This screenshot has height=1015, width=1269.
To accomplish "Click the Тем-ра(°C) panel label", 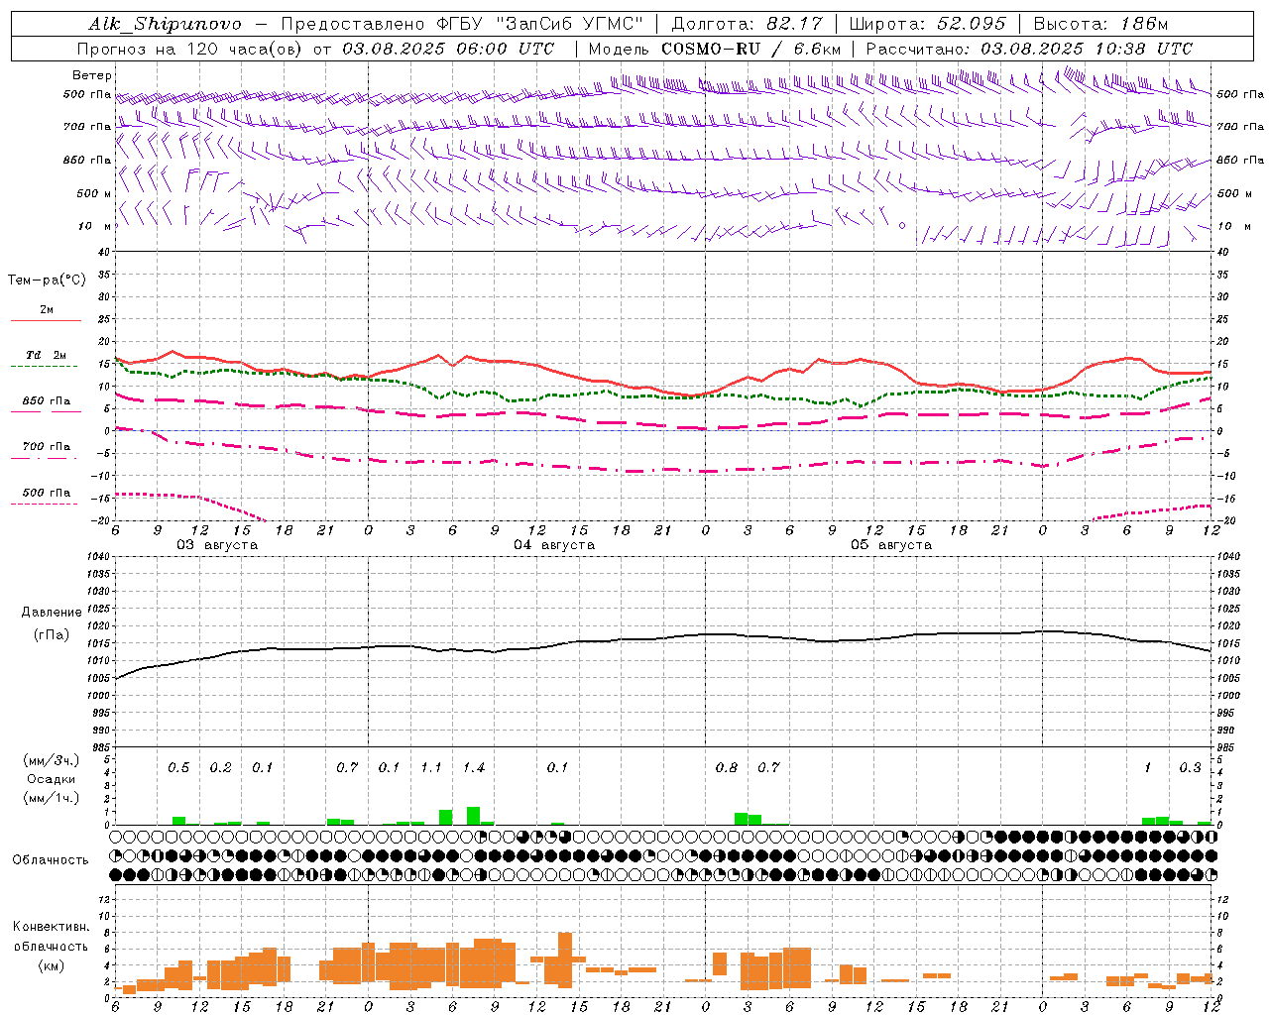I will pyautogui.click(x=47, y=281).
